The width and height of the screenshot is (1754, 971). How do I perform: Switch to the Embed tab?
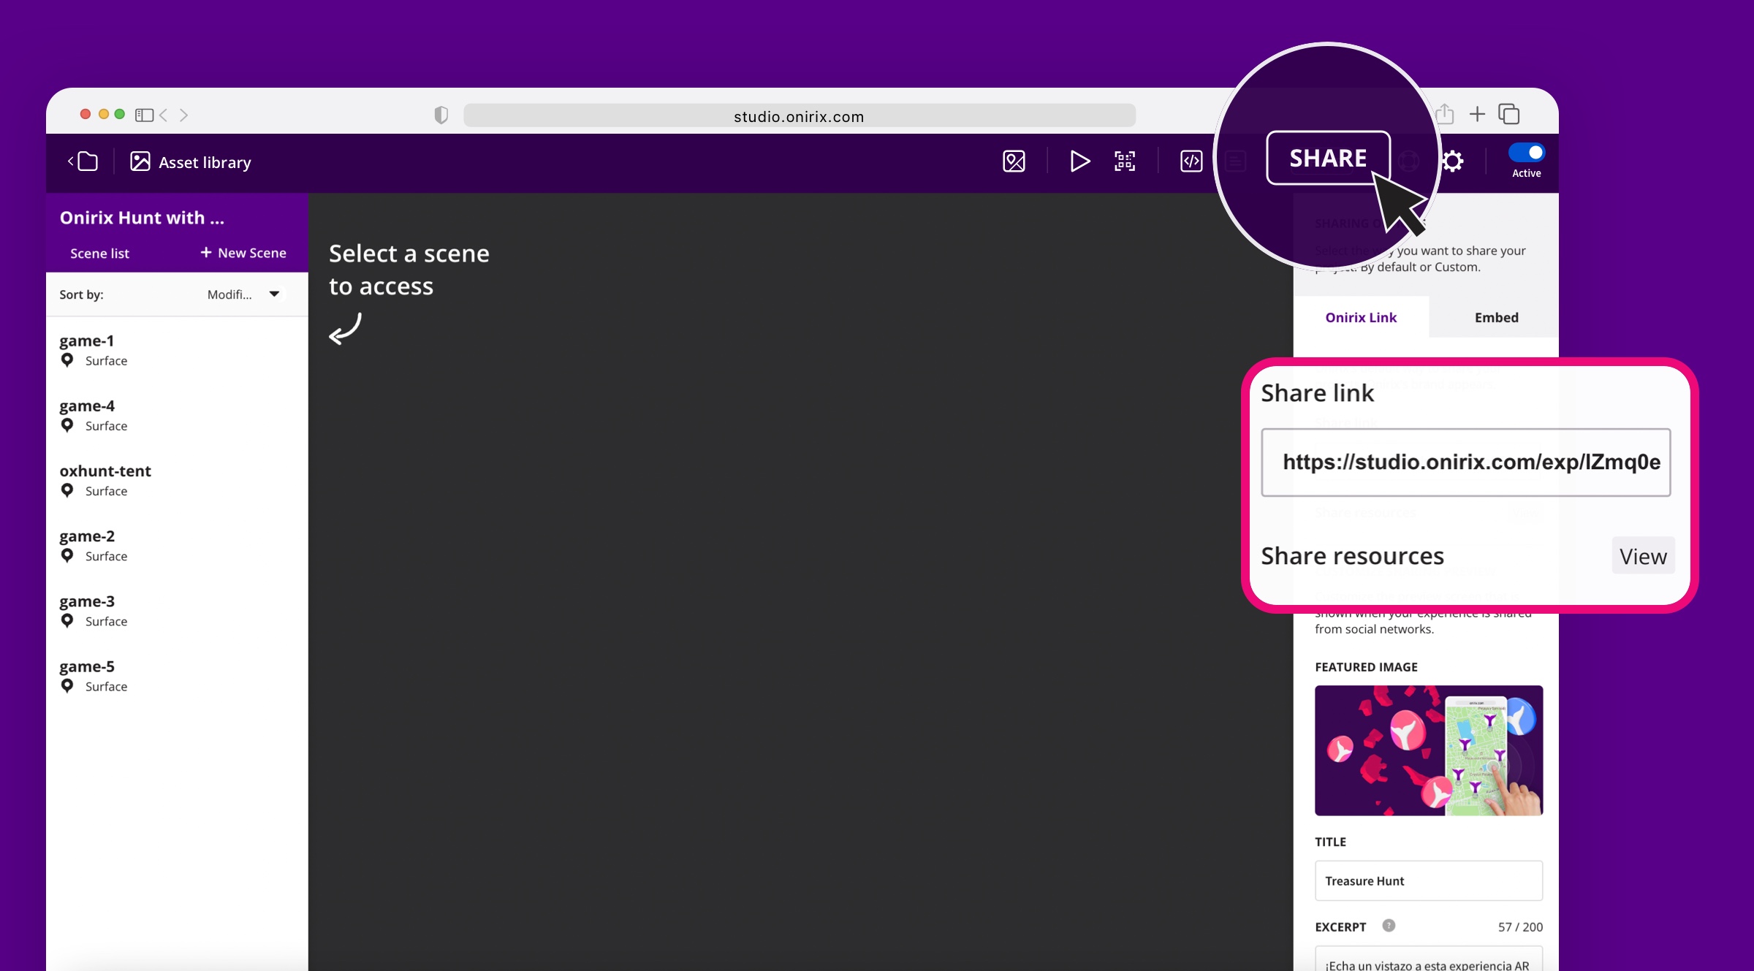(1496, 317)
